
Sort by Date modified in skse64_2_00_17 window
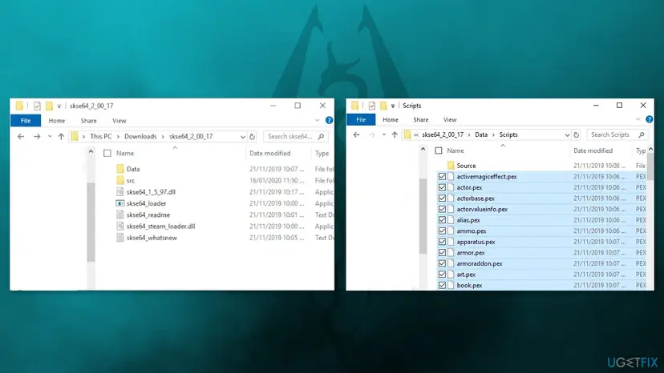point(269,154)
